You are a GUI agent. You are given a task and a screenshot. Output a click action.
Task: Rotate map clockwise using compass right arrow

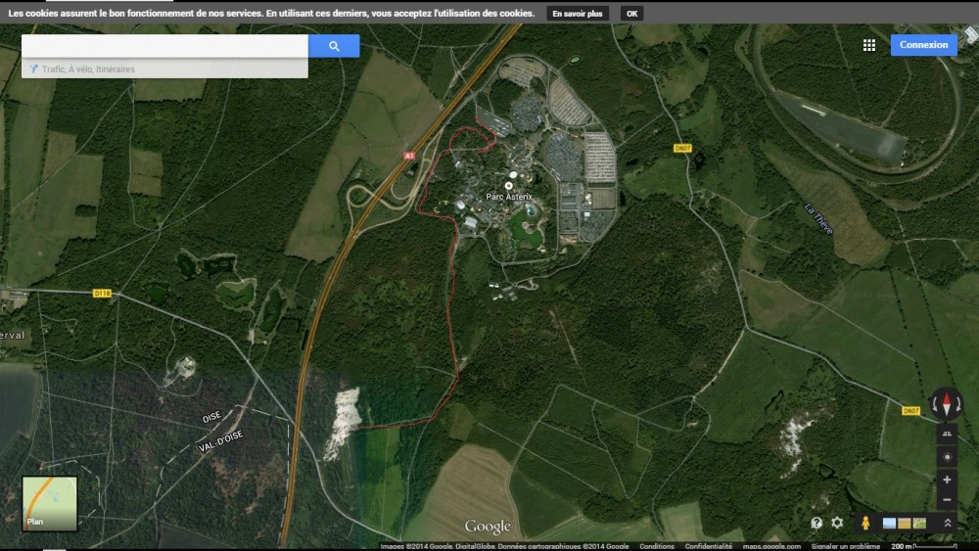coord(958,404)
